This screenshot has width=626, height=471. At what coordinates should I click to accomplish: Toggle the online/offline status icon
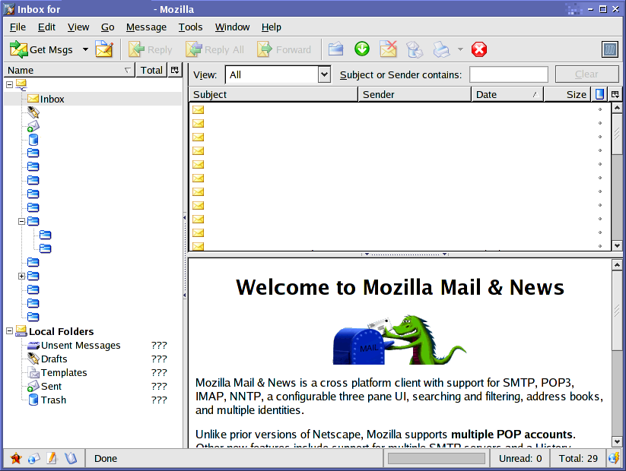pyautogui.click(x=614, y=458)
